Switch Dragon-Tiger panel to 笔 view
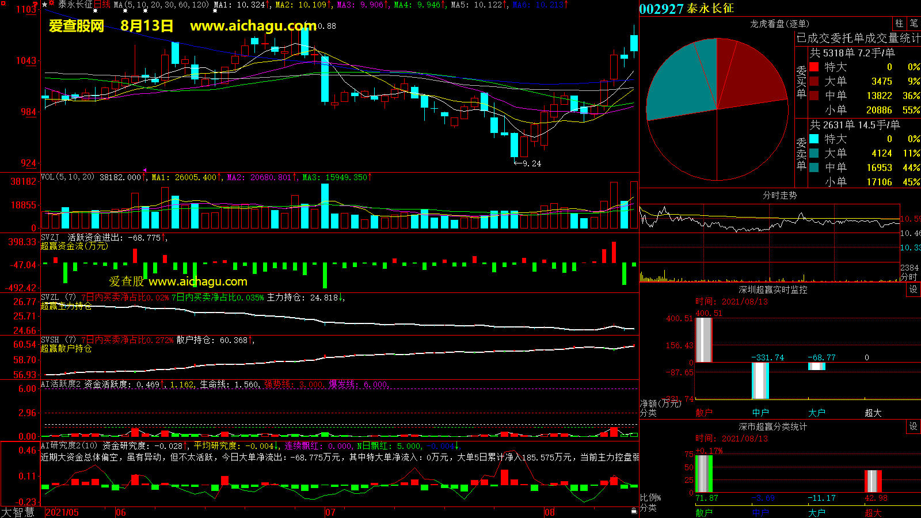921x518 pixels. tap(914, 24)
